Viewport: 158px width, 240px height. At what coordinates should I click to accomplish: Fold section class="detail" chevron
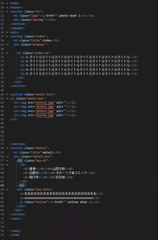point(7,148)
